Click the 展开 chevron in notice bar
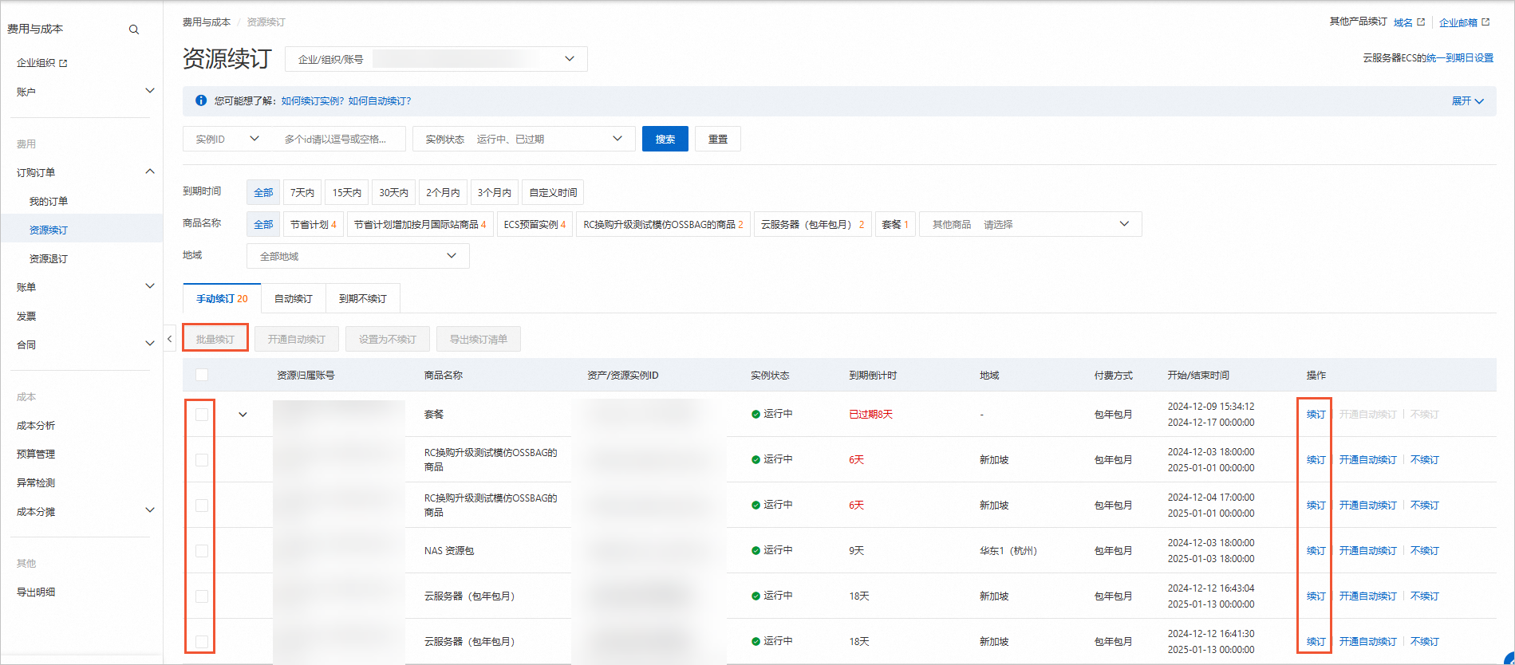The width and height of the screenshot is (1515, 665). 1479,101
